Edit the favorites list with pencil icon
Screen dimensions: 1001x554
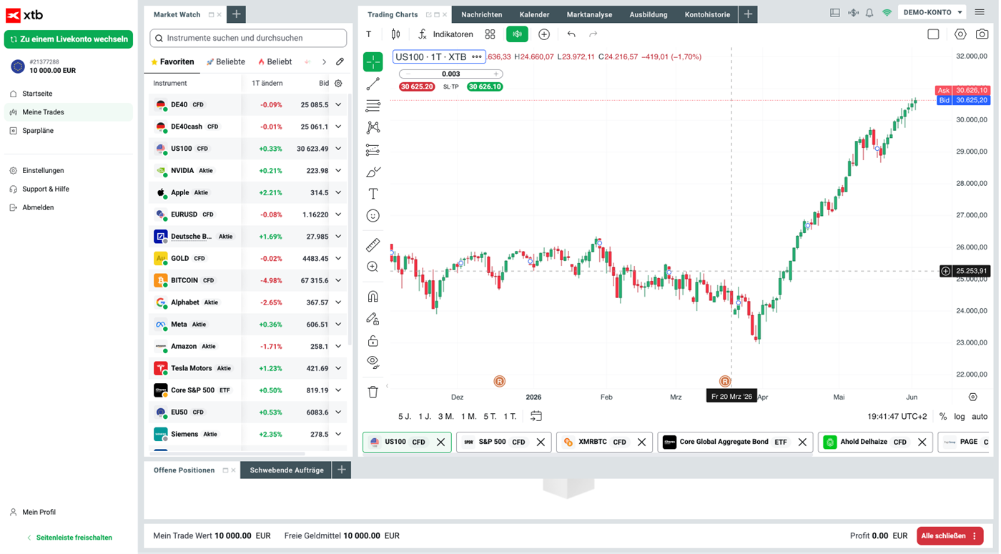[x=340, y=62]
